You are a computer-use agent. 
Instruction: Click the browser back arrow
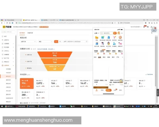(x=2, y=23)
